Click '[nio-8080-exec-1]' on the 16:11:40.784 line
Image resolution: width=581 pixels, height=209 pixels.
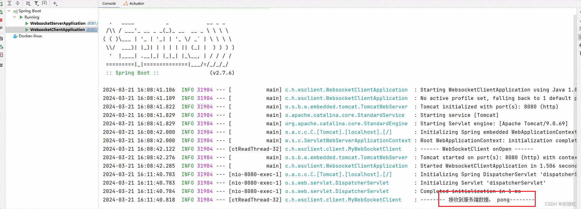[x=255, y=191]
